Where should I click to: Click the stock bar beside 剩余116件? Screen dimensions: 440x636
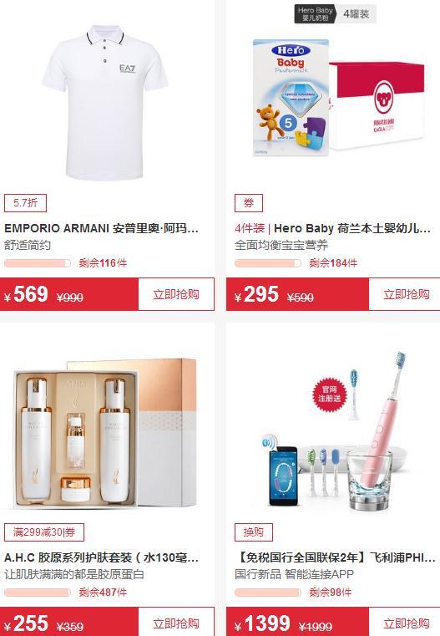click(38, 263)
